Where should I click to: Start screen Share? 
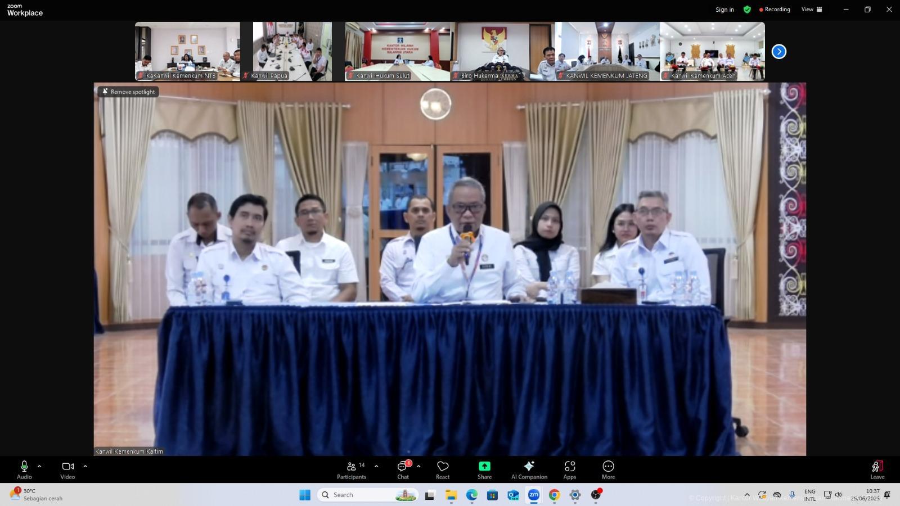pyautogui.click(x=484, y=470)
